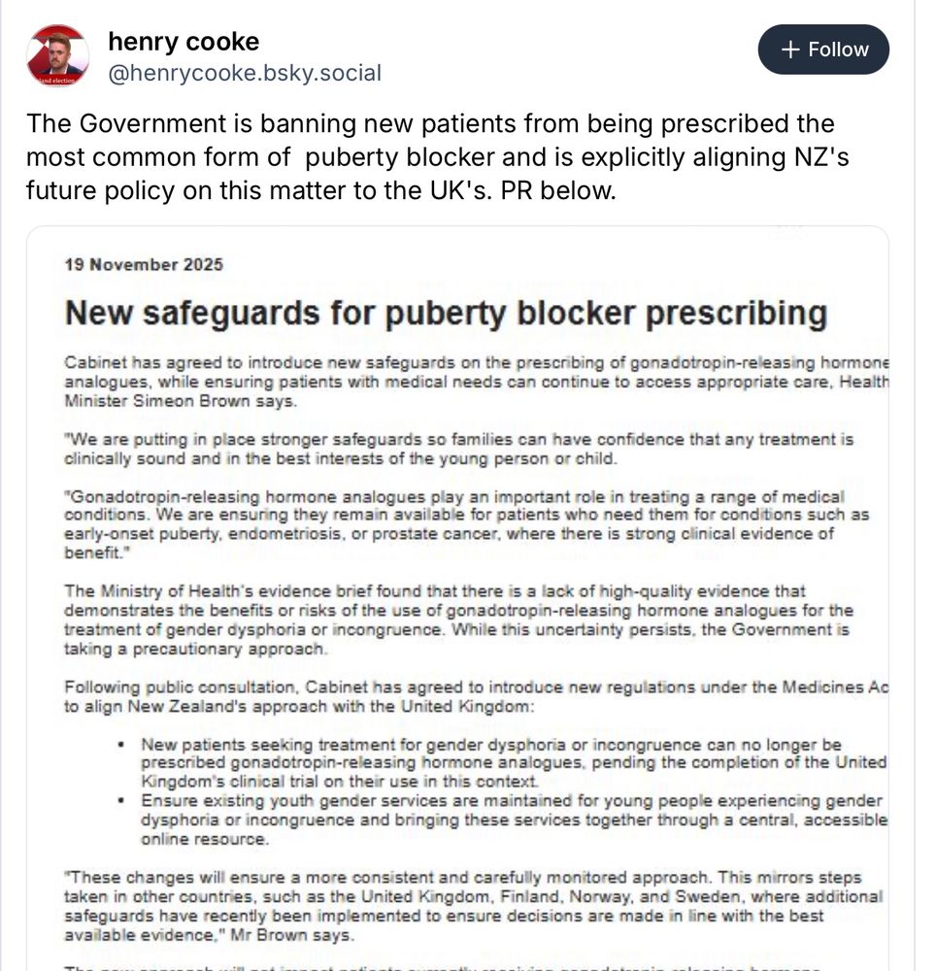
Task: Click the display name henry cooke
Action: coord(184,41)
